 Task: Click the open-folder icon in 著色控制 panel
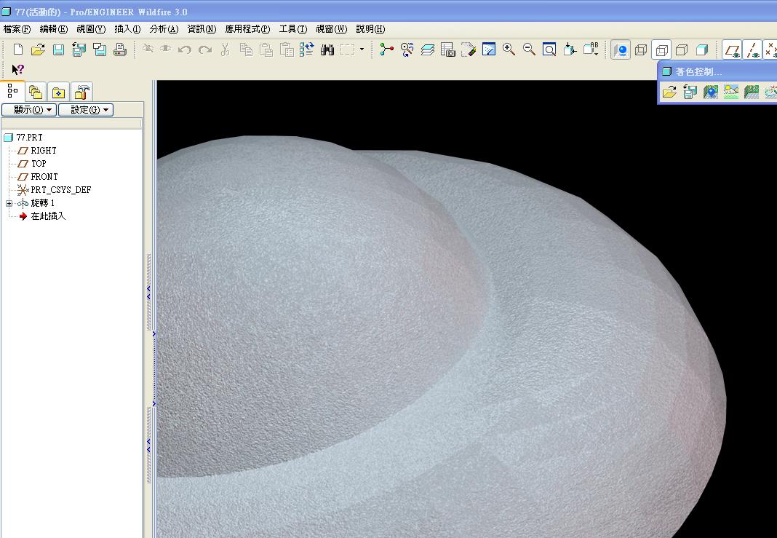669,92
